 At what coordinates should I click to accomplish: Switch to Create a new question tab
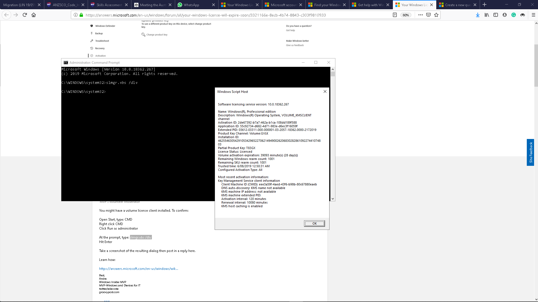[458, 5]
